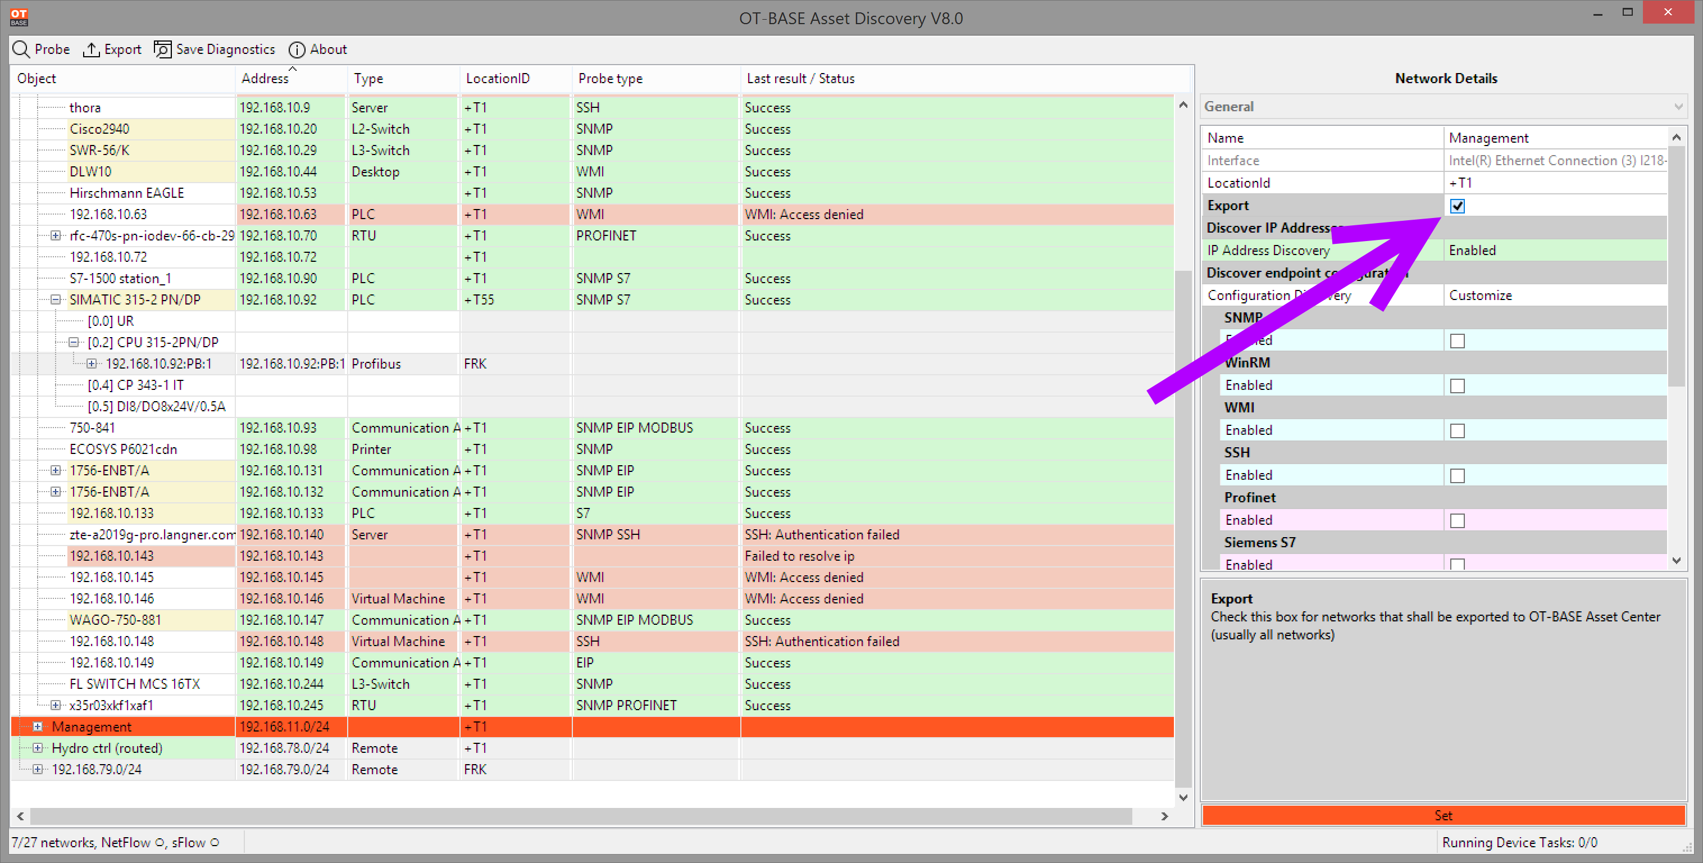The height and width of the screenshot is (863, 1703).
Task: Expand the 1756-ENBT/A node at 192.168.10.131
Action: coord(56,470)
